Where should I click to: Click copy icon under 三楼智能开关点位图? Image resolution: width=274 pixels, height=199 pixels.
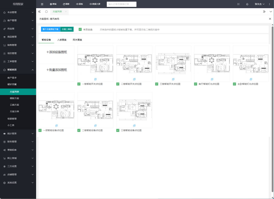(173, 79)
